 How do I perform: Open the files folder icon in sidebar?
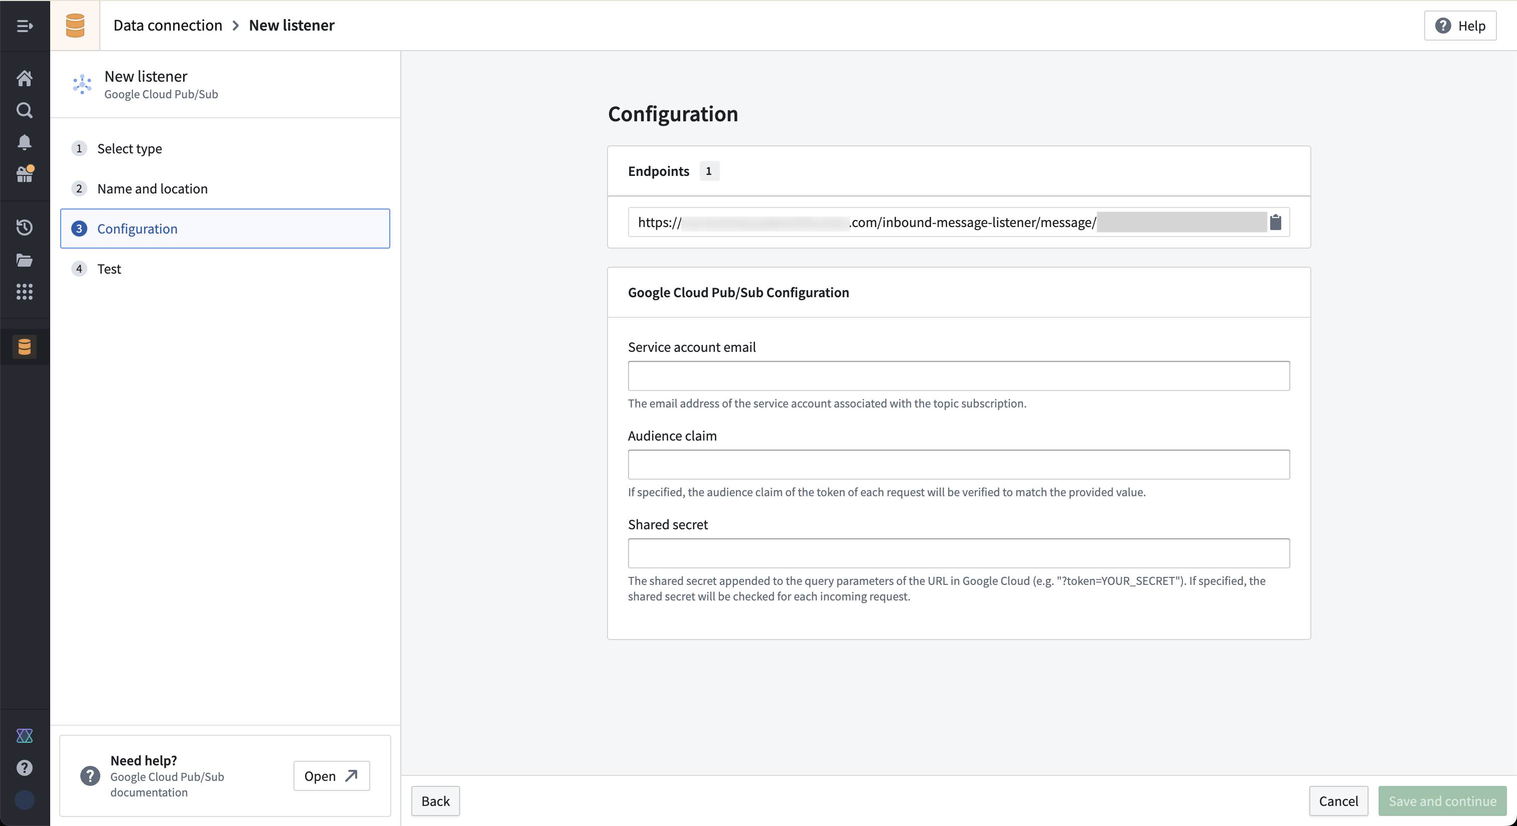click(x=24, y=260)
